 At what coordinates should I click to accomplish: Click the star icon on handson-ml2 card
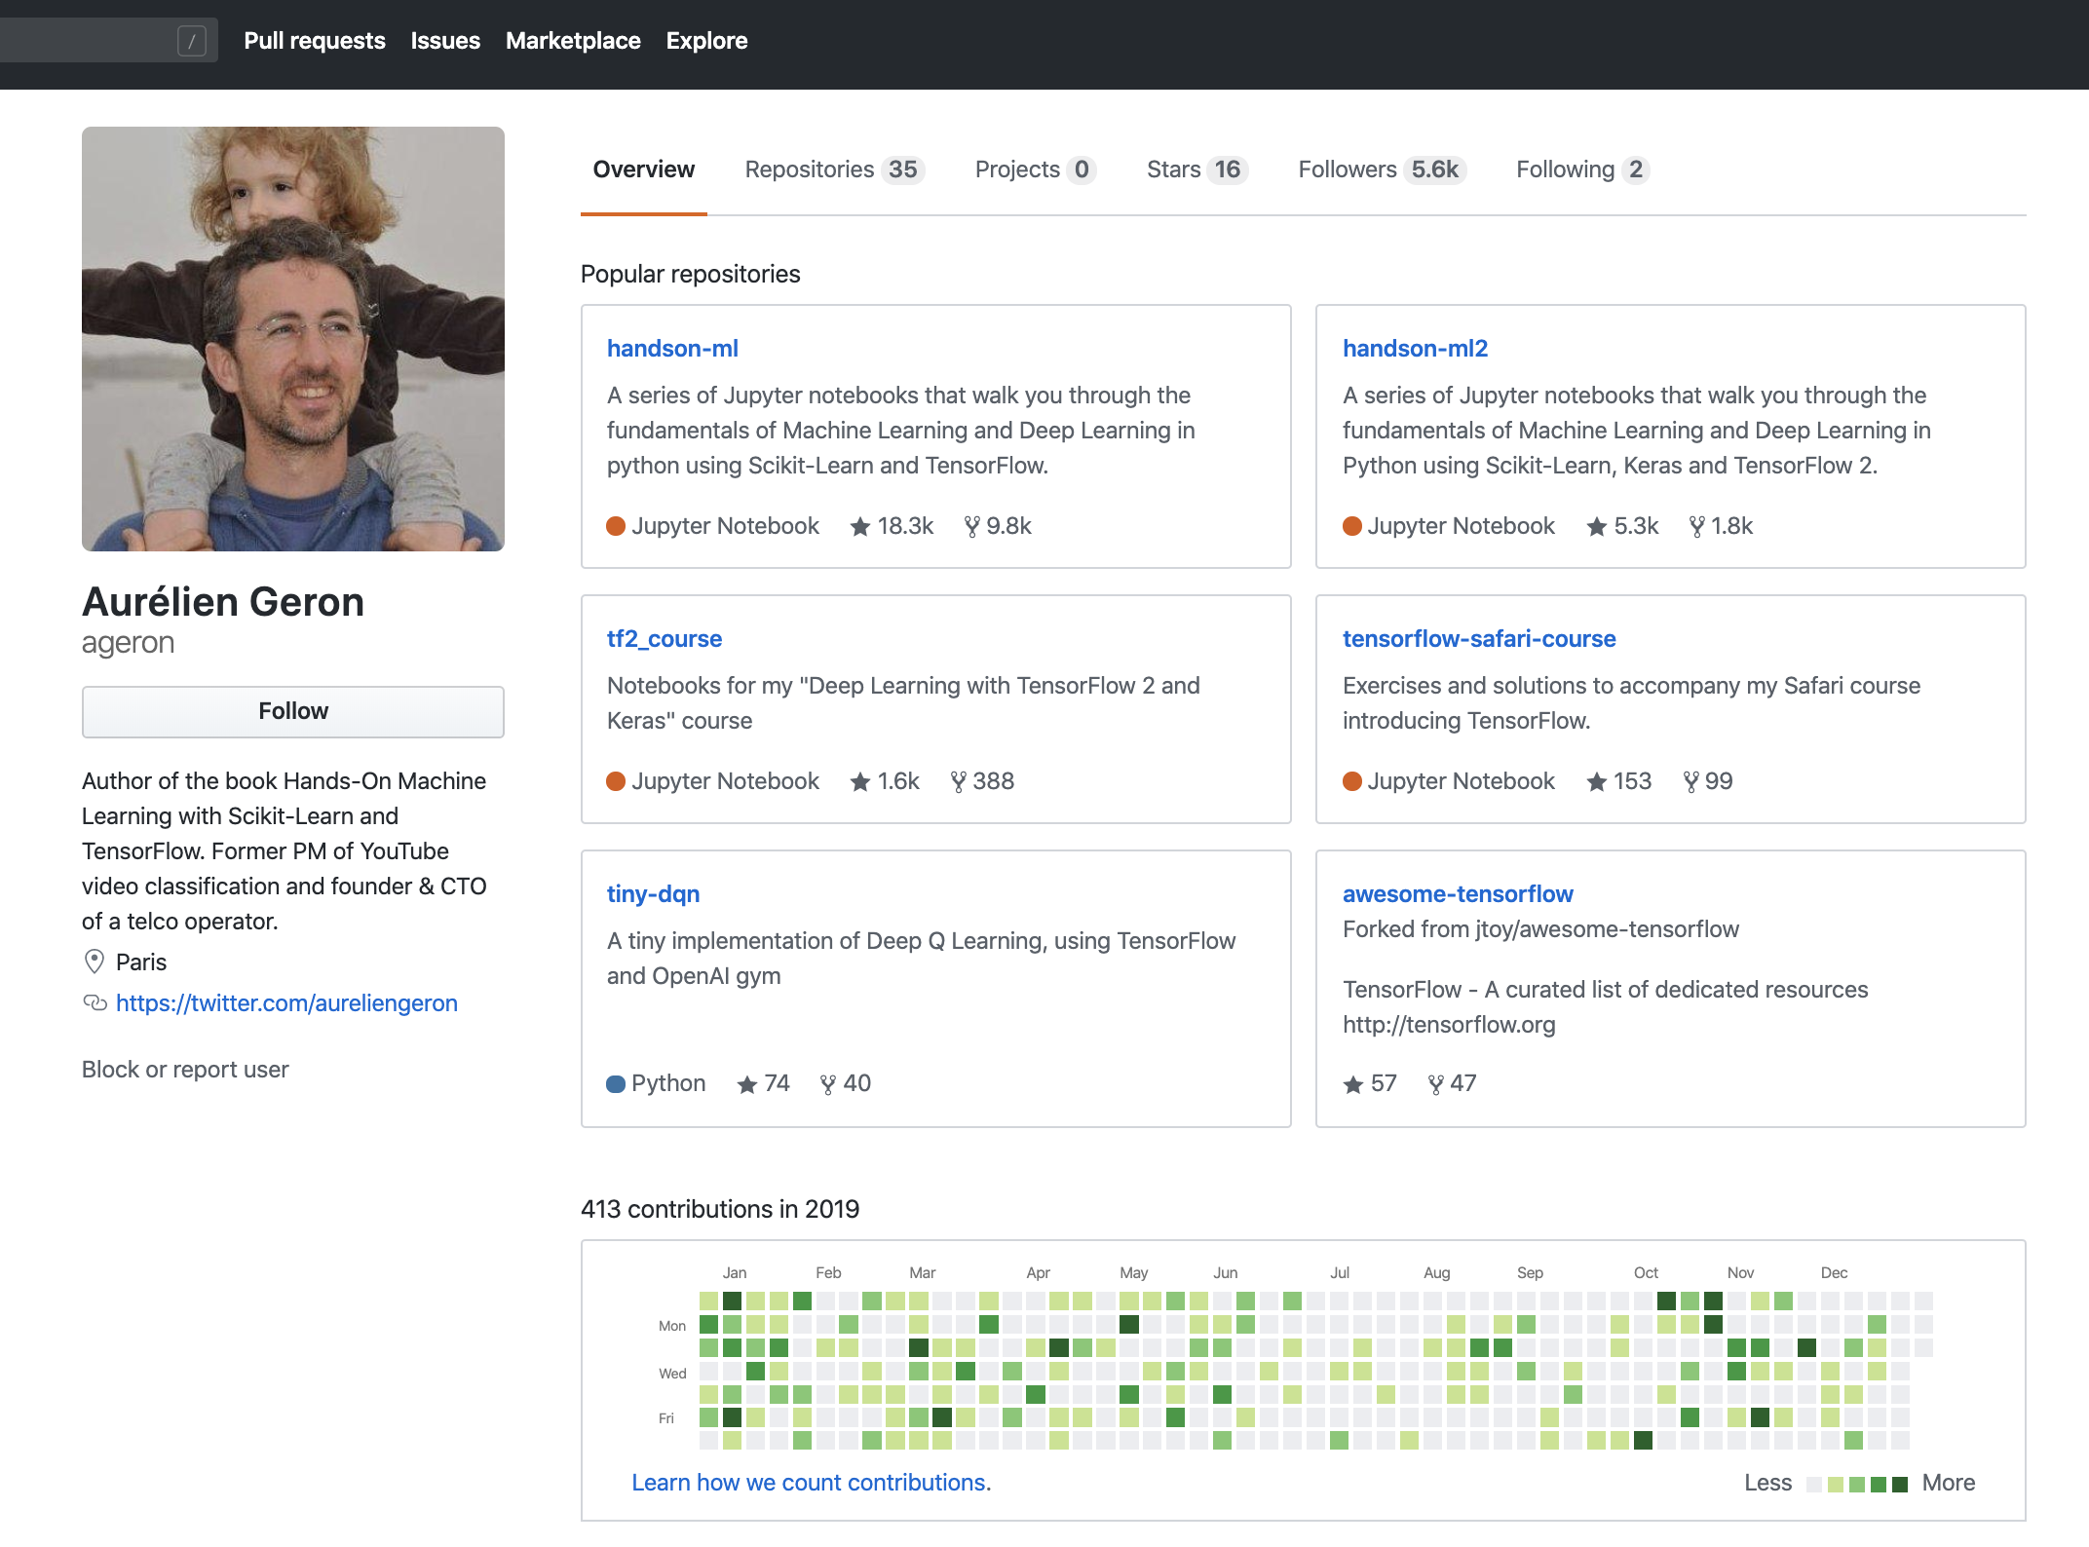pyautogui.click(x=1596, y=527)
